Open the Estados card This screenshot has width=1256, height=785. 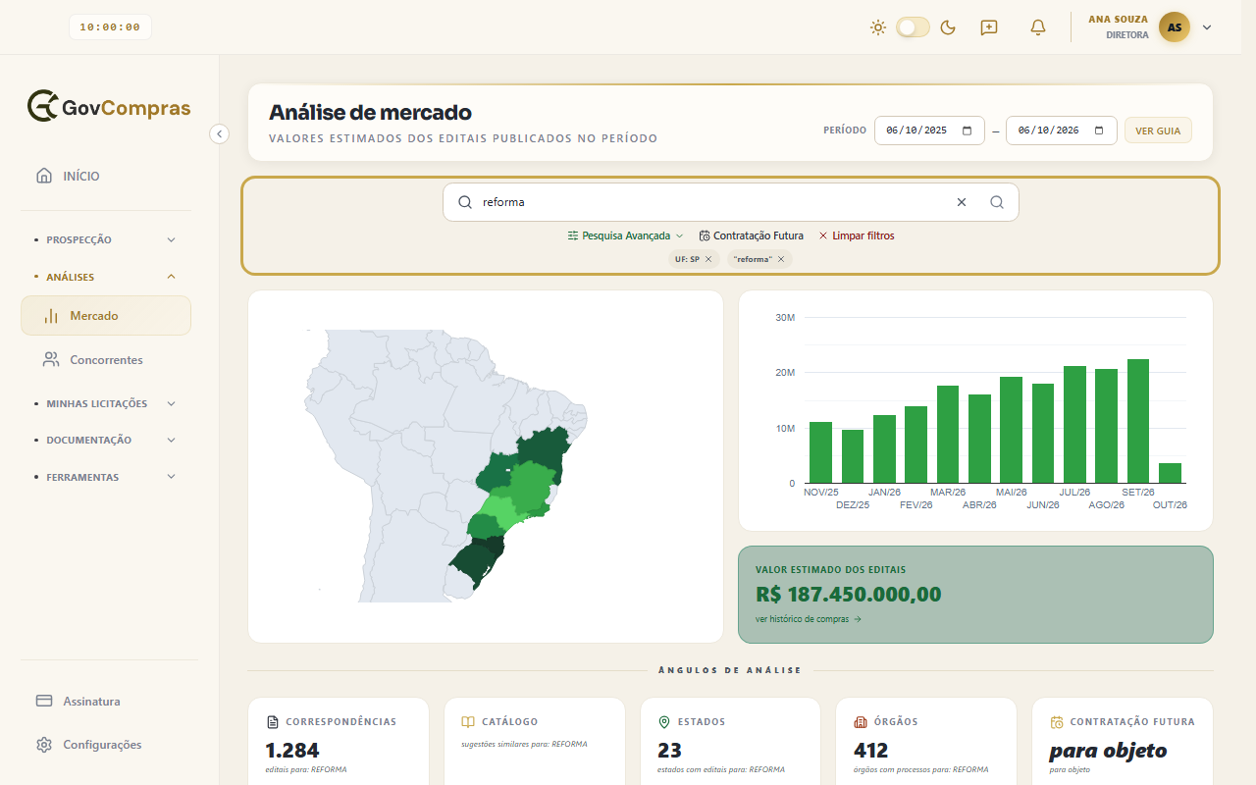[x=730, y=742]
